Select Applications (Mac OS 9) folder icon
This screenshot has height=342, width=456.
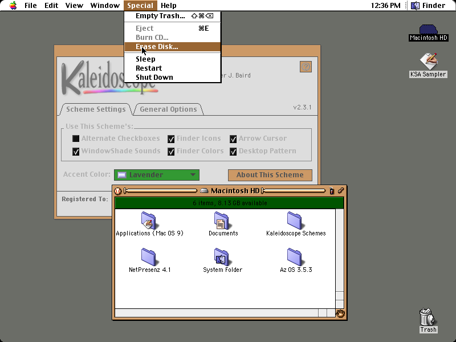149,221
